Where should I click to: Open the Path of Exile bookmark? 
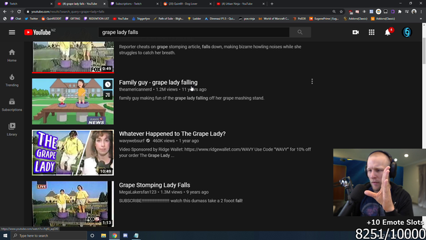tap(168, 19)
